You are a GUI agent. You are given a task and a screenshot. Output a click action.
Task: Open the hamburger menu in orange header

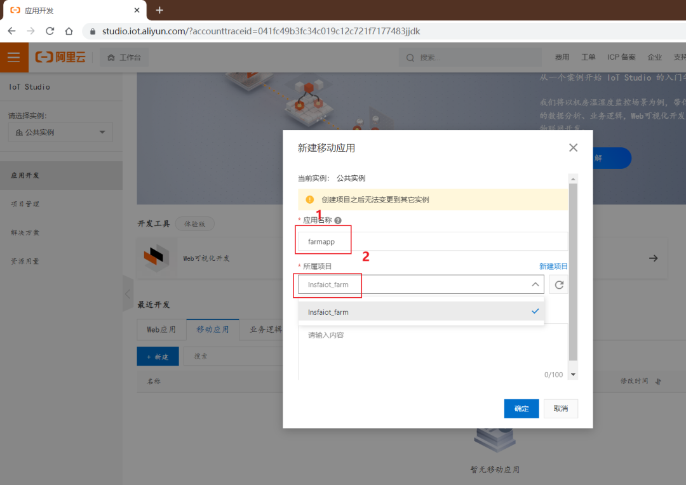coord(14,57)
